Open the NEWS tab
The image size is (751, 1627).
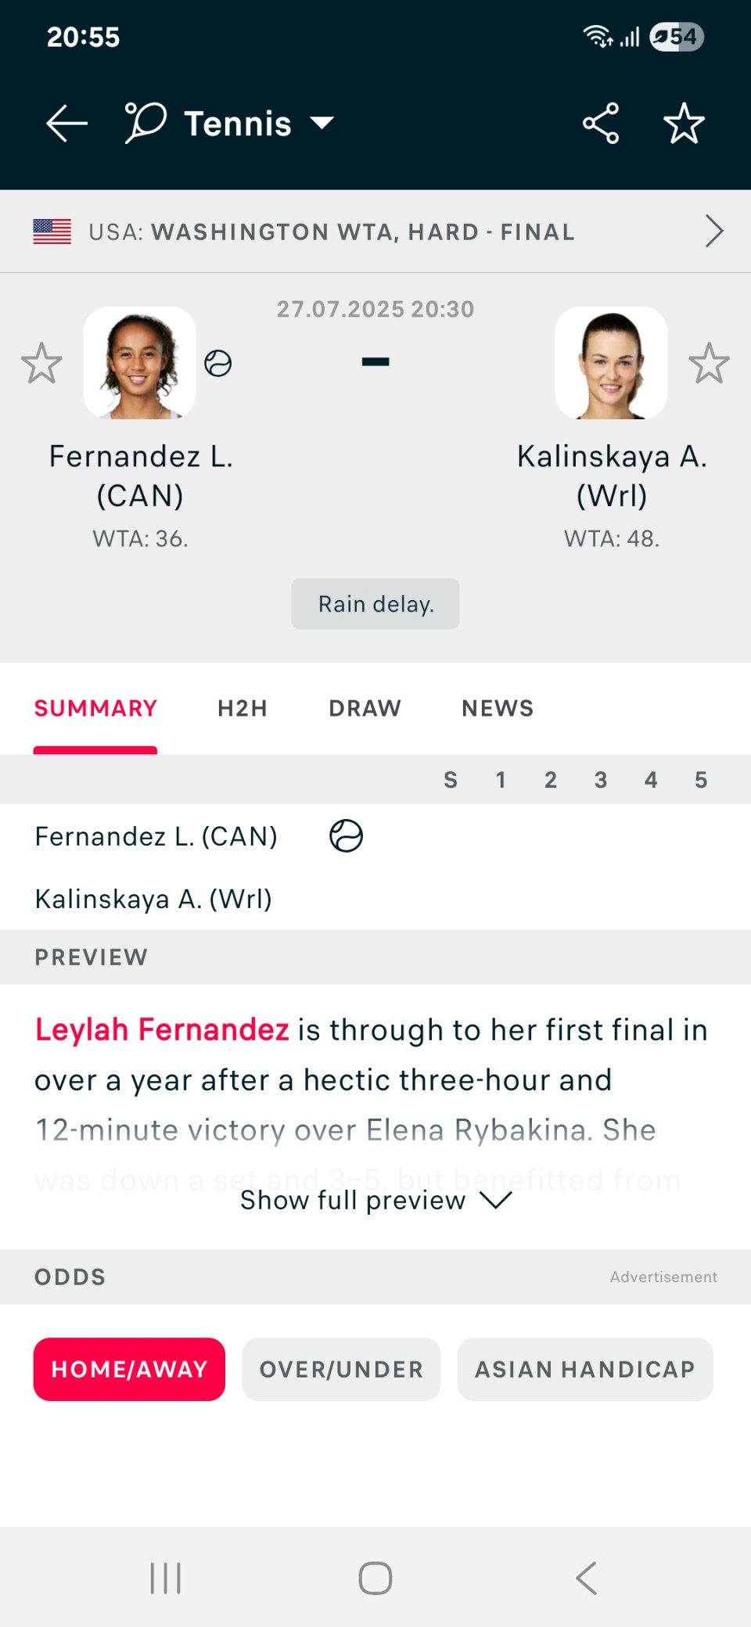498,708
